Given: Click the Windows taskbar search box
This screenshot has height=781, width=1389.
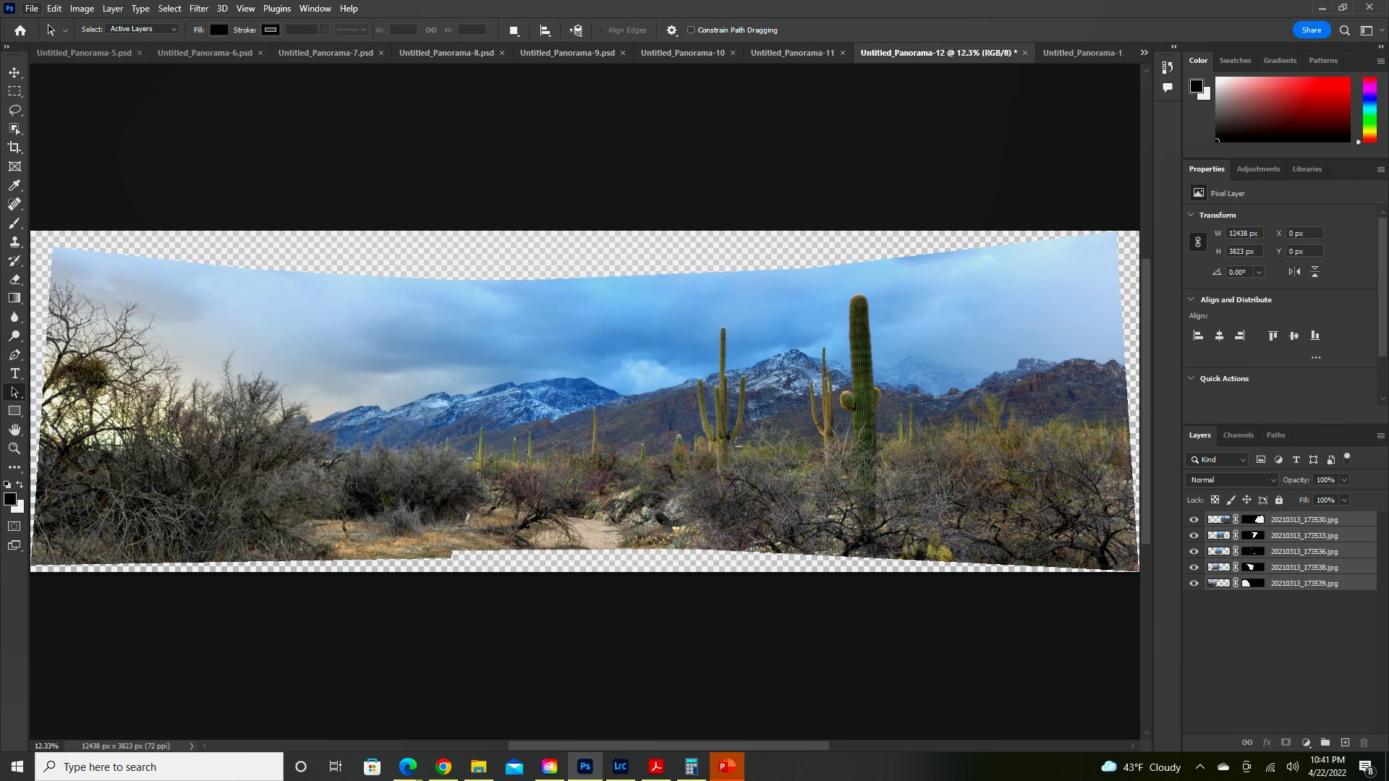Looking at the screenshot, I should [x=159, y=767].
